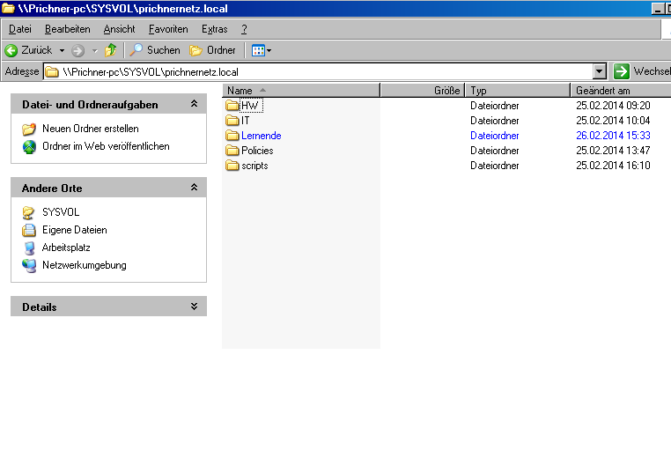Toggle the Ordner folder tree pane

[213, 50]
